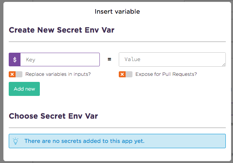Click the Insert variable dialog title
This screenshot has height=163, width=233.
[117, 11]
